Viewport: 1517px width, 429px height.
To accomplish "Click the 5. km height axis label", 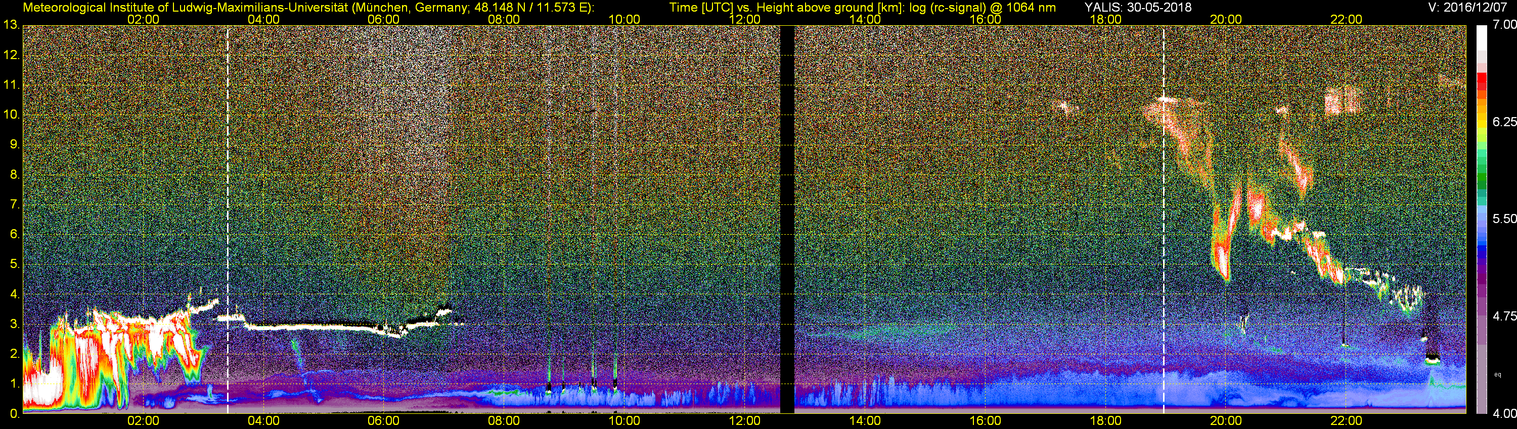I will point(14,264).
